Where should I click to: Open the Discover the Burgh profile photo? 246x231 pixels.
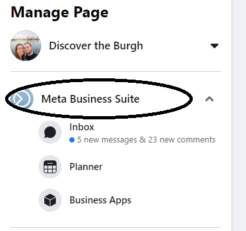click(26, 46)
